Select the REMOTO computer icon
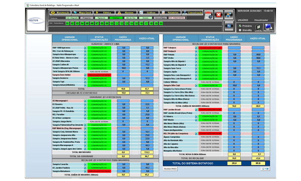 click(x=268, y=28)
